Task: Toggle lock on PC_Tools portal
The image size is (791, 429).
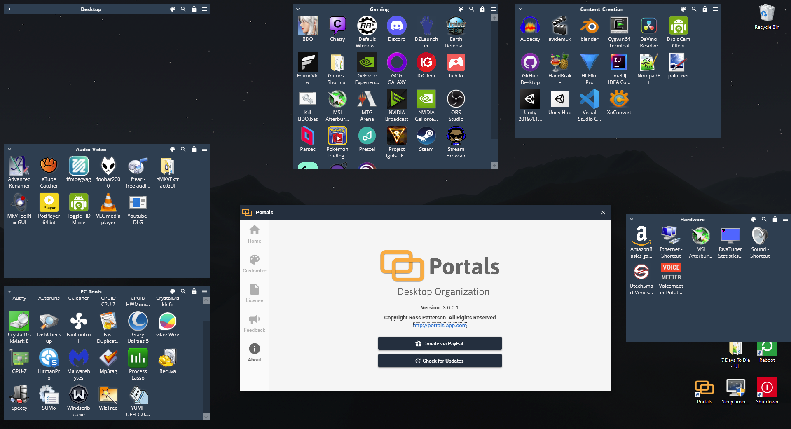Action: pos(194,291)
